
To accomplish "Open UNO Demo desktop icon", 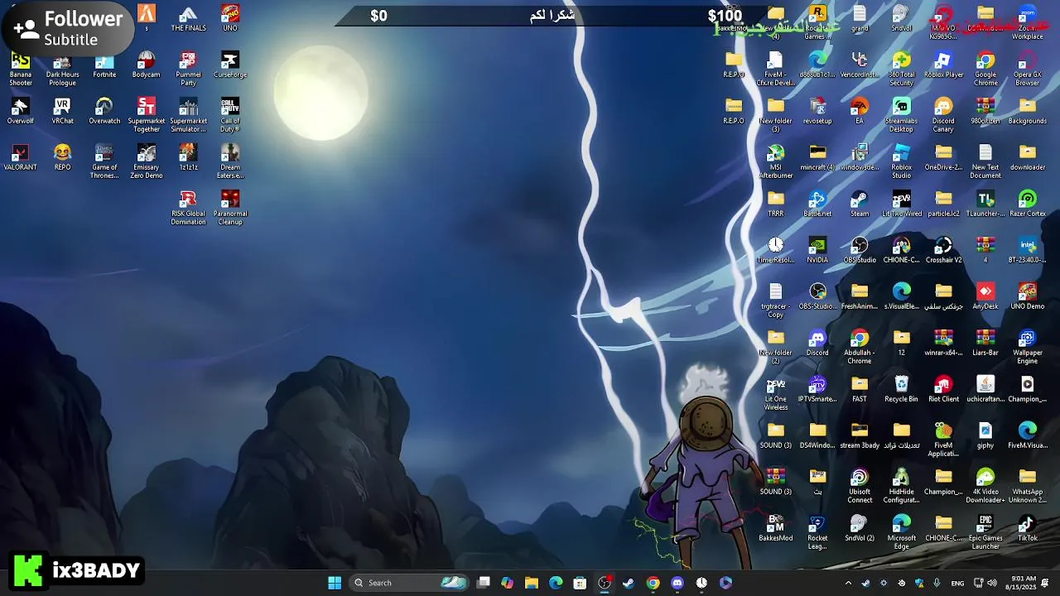I will (1028, 296).
